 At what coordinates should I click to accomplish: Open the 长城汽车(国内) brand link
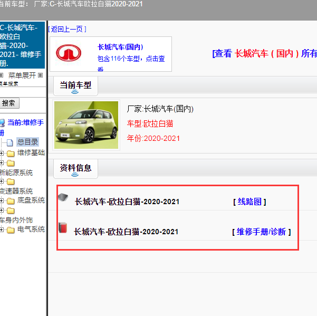(x=120, y=47)
